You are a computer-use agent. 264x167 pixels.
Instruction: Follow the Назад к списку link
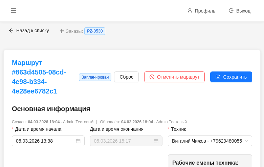coord(32,30)
